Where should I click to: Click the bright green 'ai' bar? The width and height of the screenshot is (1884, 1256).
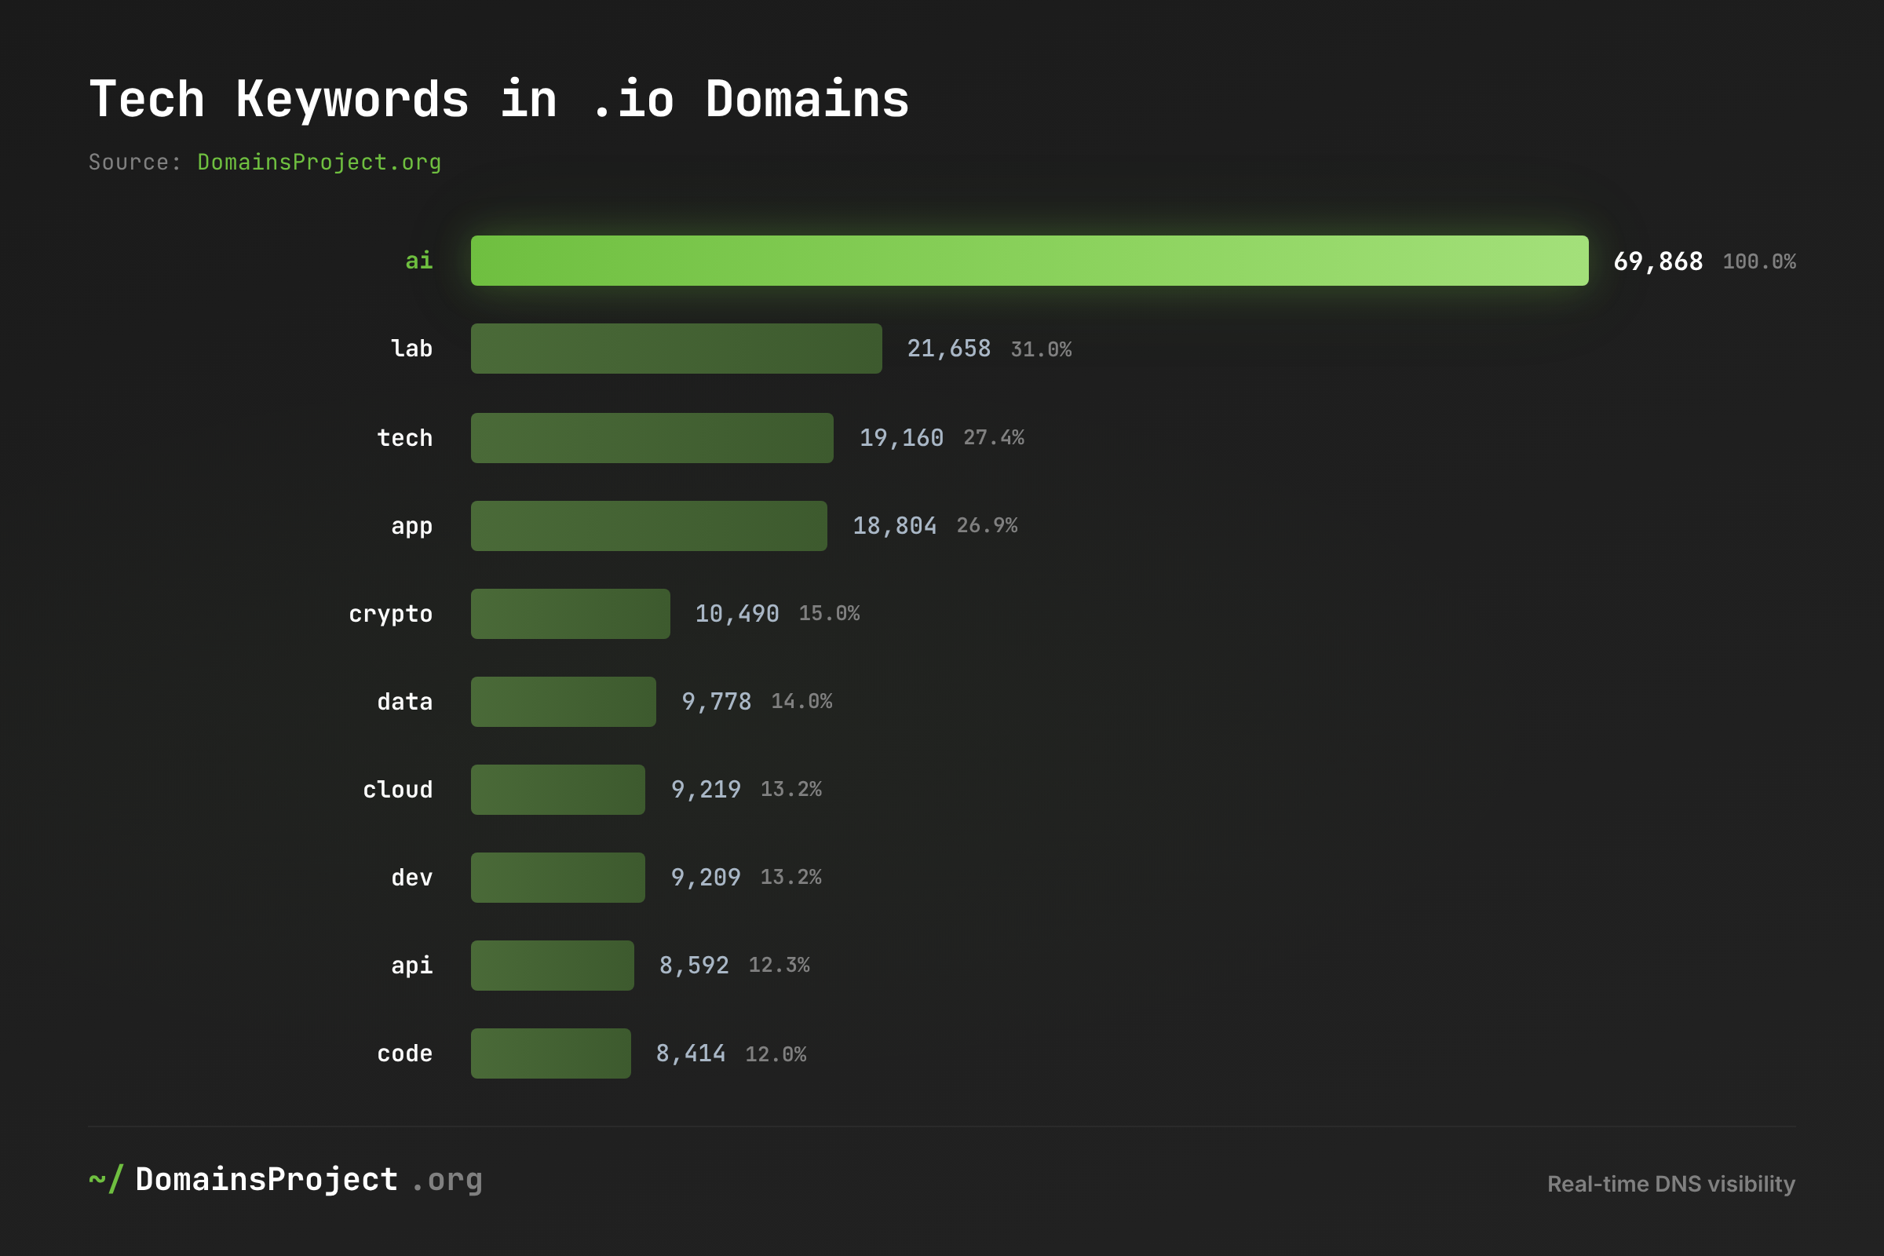(1029, 261)
